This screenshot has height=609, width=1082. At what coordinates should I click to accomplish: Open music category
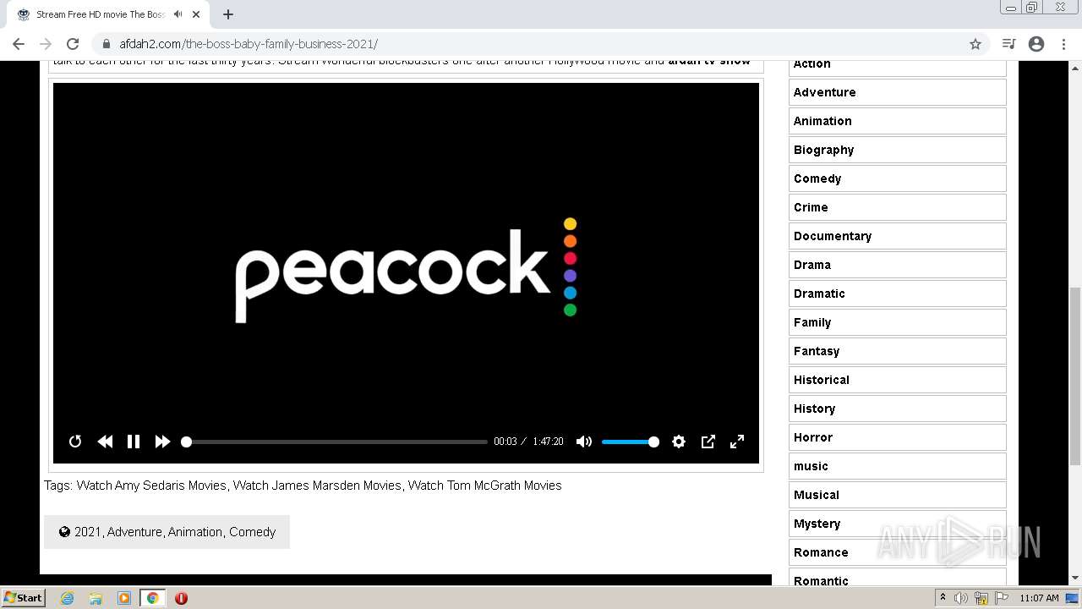click(897, 466)
